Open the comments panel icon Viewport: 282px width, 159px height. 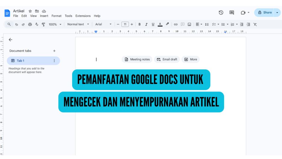coord(231,13)
